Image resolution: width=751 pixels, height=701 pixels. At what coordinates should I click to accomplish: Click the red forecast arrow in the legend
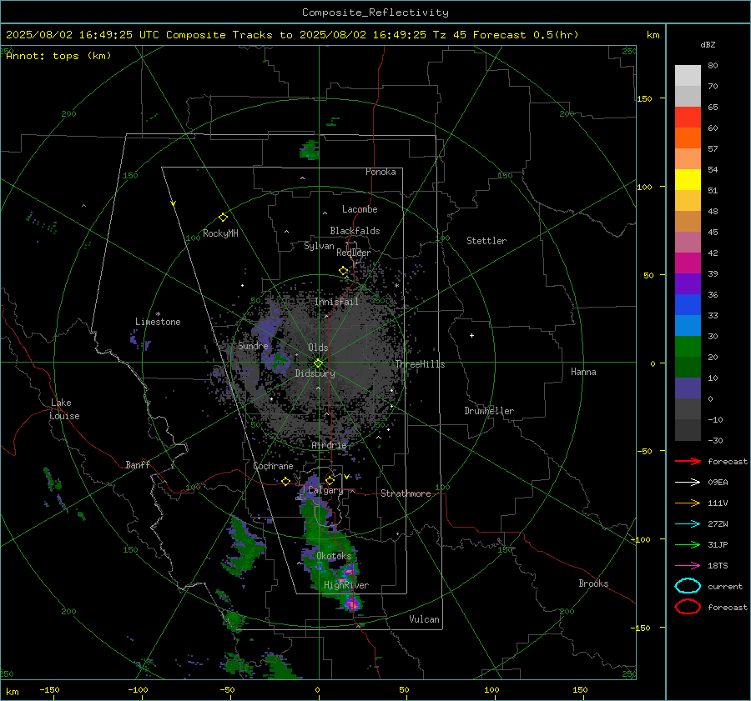pyautogui.click(x=688, y=461)
